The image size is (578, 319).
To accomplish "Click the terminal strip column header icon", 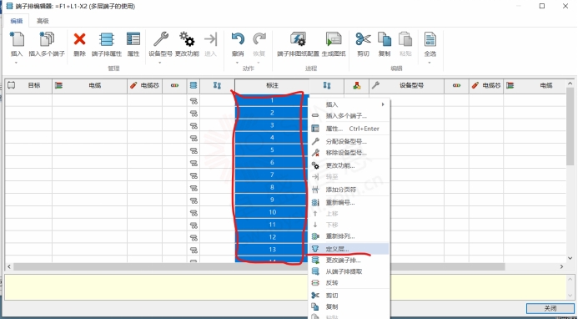I will tap(194, 86).
